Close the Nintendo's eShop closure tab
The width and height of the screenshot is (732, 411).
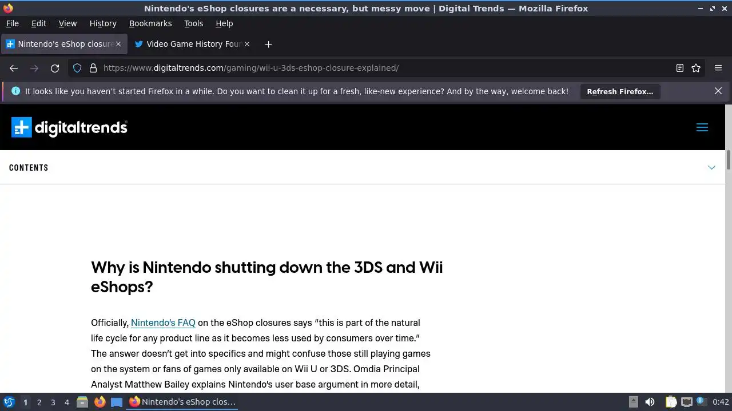118,44
